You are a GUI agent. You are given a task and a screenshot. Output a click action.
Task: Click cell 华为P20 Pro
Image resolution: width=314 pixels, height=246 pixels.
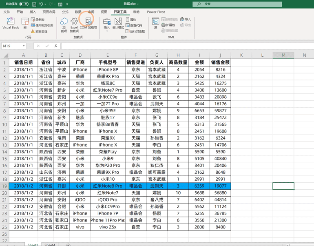(x=108, y=166)
